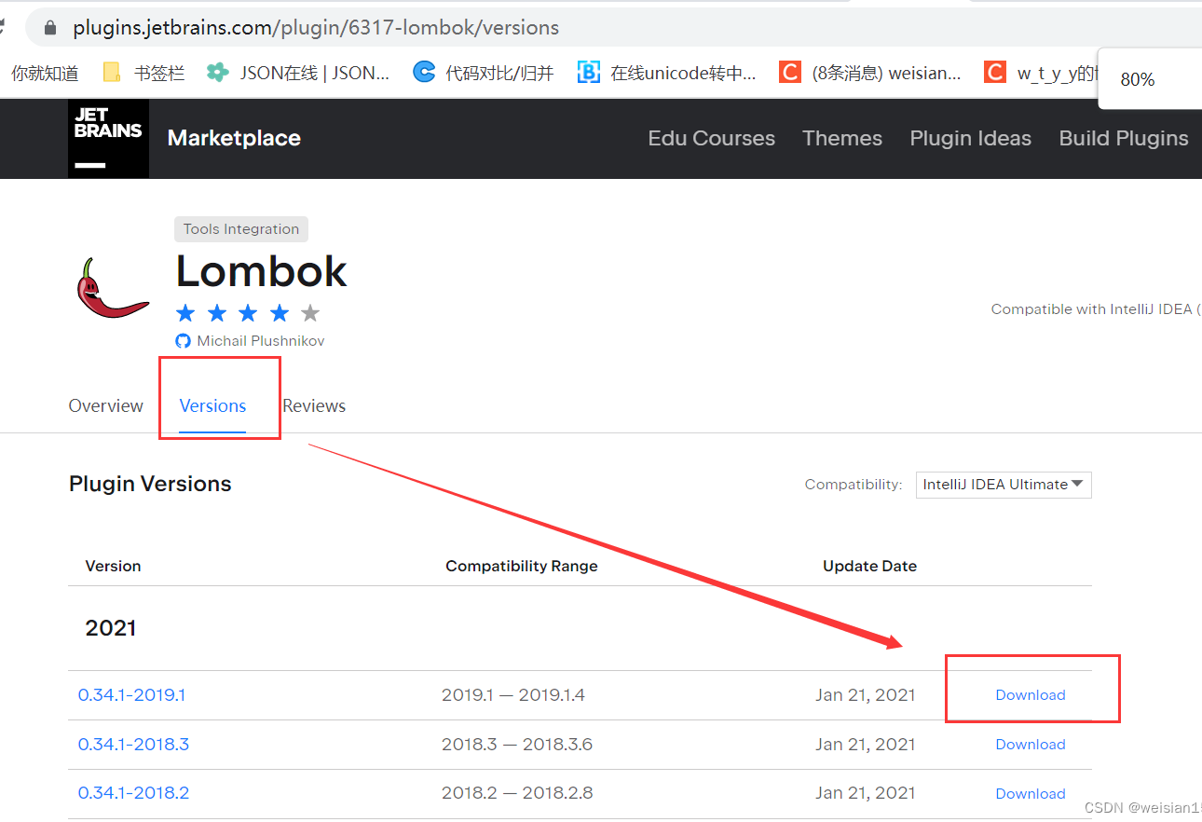This screenshot has width=1202, height=822.
Task: Click the lock icon in address bar
Action: (x=51, y=27)
